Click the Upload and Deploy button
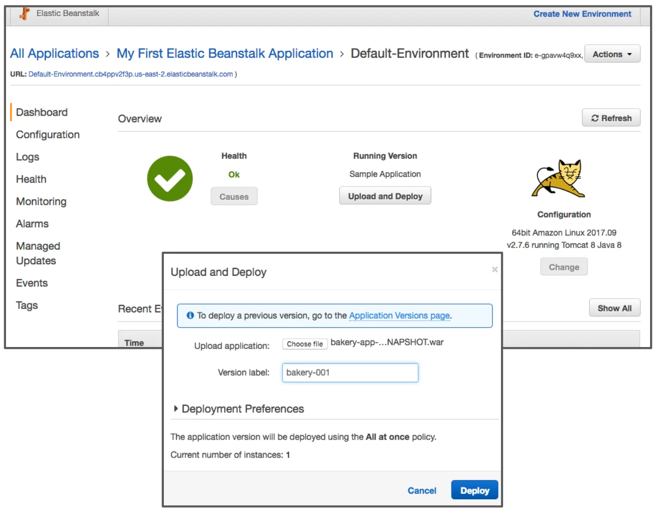The height and width of the screenshot is (515, 657). tap(385, 196)
